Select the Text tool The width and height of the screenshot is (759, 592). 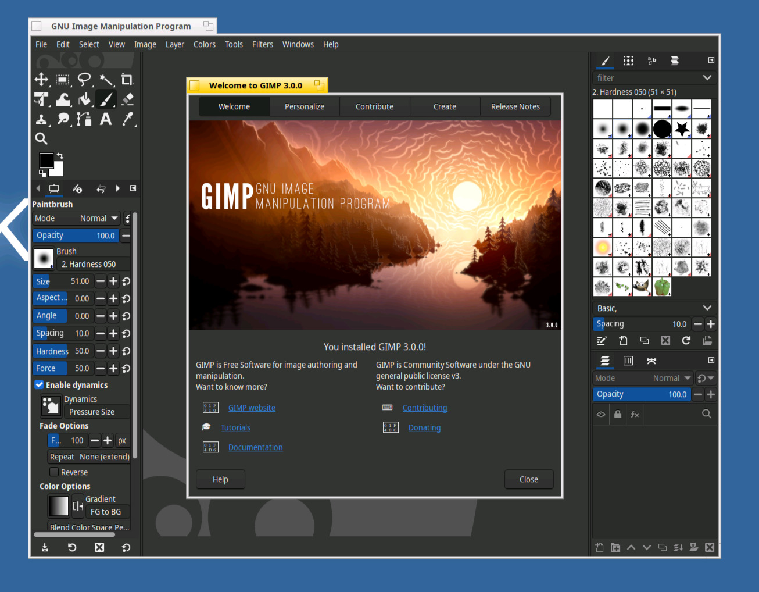[x=106, y=119]
